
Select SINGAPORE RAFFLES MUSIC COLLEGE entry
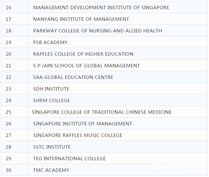(78, 135)
